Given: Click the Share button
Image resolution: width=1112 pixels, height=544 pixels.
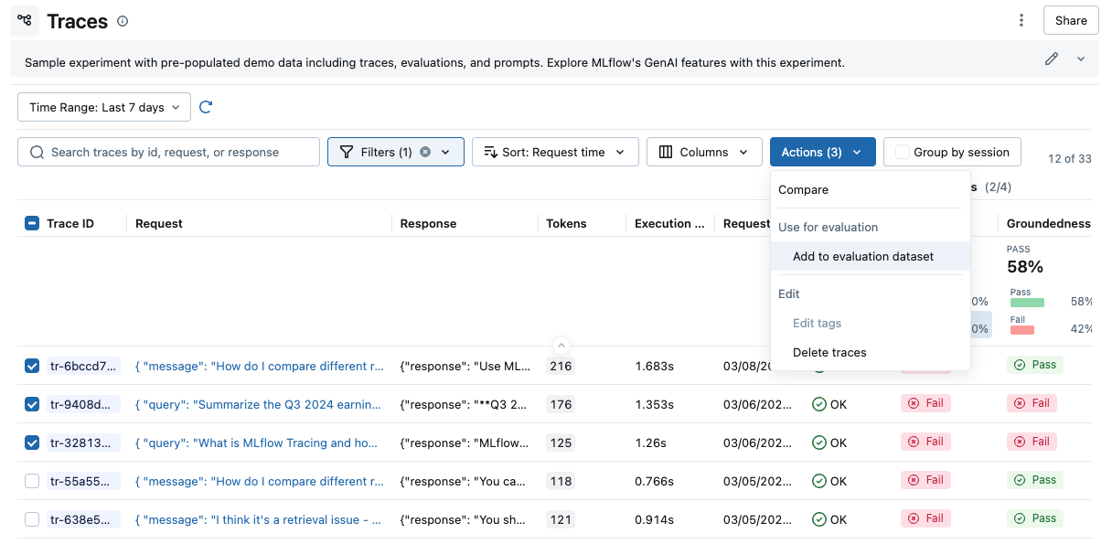Looking at the screenshot, I should pos(1070,19).
